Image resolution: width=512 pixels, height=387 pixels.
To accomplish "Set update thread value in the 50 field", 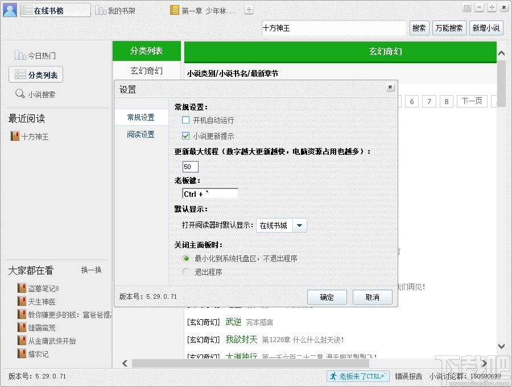I will [189, 166].
